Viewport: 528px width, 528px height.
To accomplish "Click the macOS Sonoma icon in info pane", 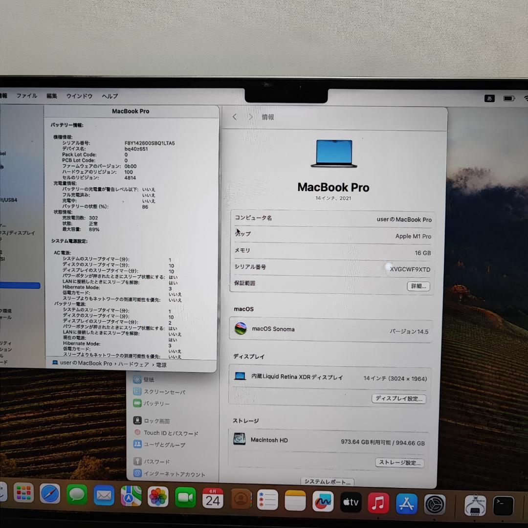I will tap(239, 329).
